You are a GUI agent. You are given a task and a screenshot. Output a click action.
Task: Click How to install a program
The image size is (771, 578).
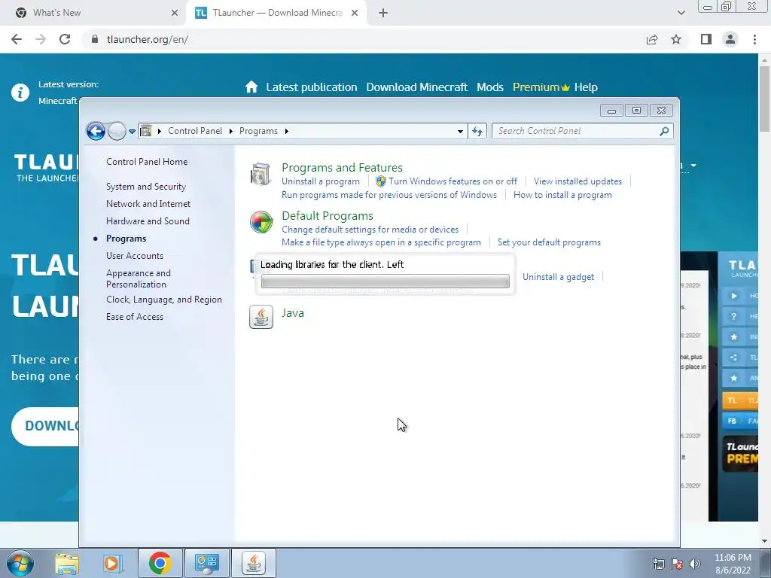point(562,195)
